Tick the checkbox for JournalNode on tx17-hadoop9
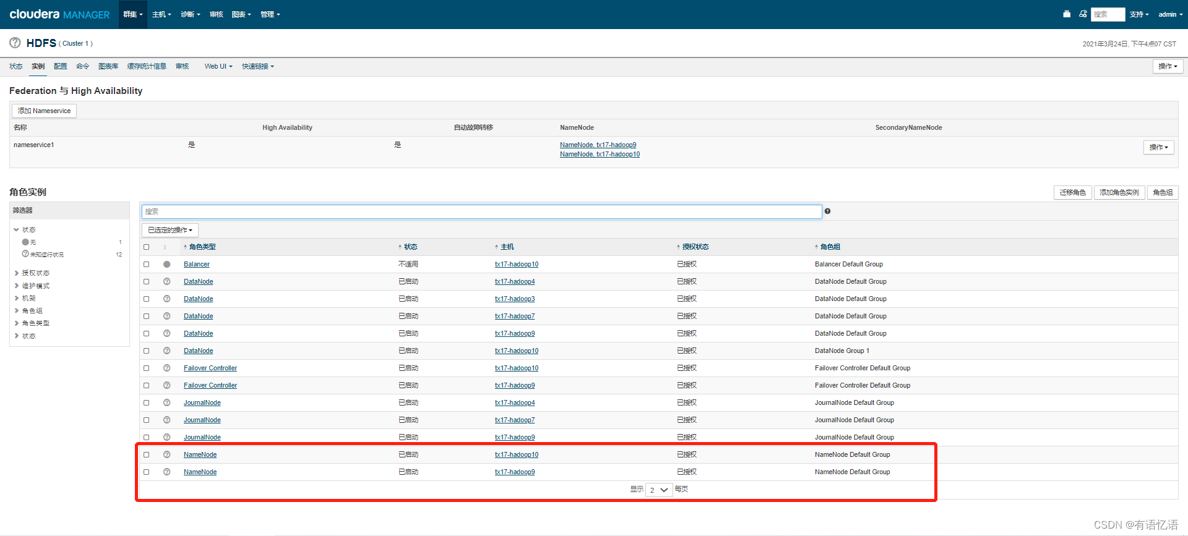Image resolution: width=1188 pixels, height=536 pixels. click(147, 437)
